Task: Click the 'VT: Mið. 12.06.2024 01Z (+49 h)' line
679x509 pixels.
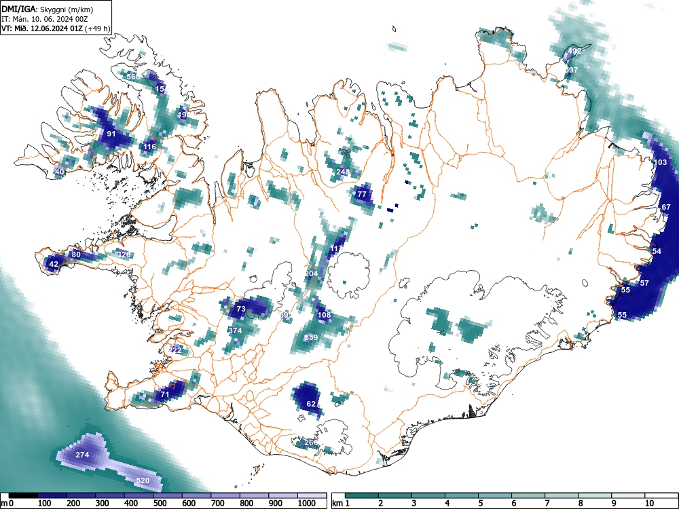Action: 56,29
